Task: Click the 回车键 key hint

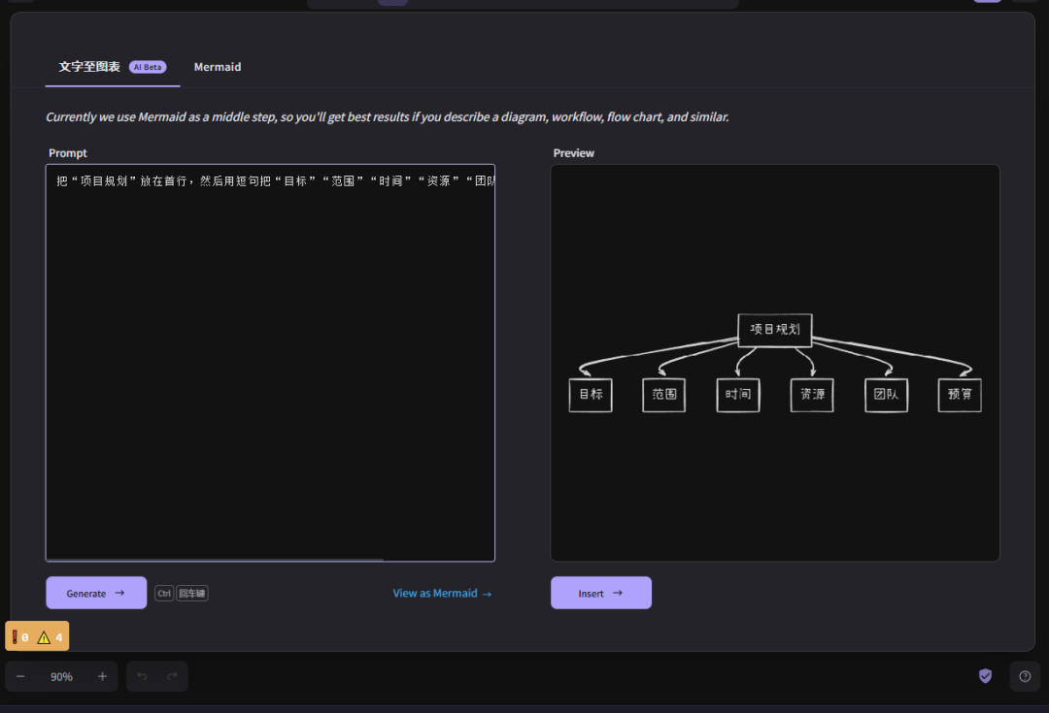Action: coord(192,594)
